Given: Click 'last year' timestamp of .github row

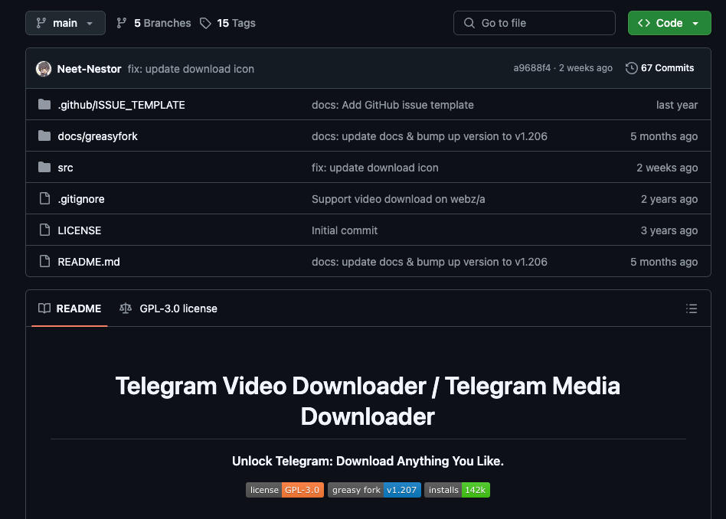Looking at the screenshot, I should [x=676, y=105].
